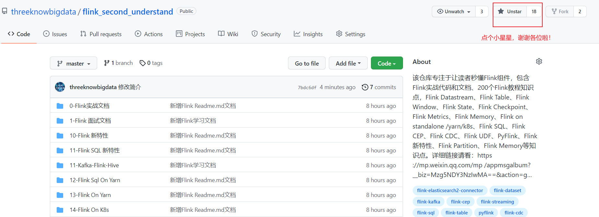The image size is (599, 217).
Task: Expand the Add file dropdown
Action: [x=348, y=63]
